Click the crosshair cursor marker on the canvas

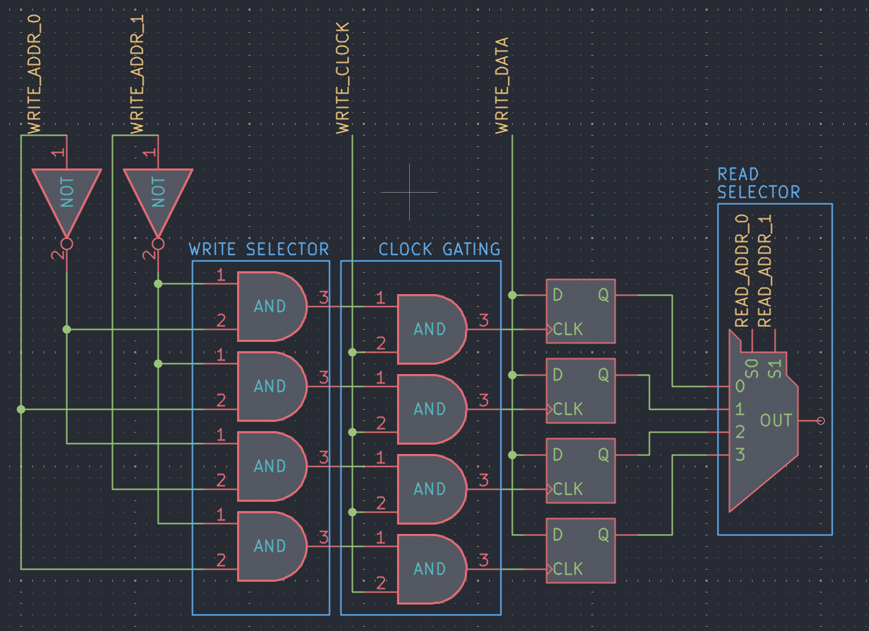click(x=409, y=192)
